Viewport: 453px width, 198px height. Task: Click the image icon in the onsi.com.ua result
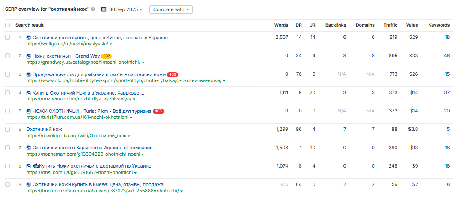(28, 166)
